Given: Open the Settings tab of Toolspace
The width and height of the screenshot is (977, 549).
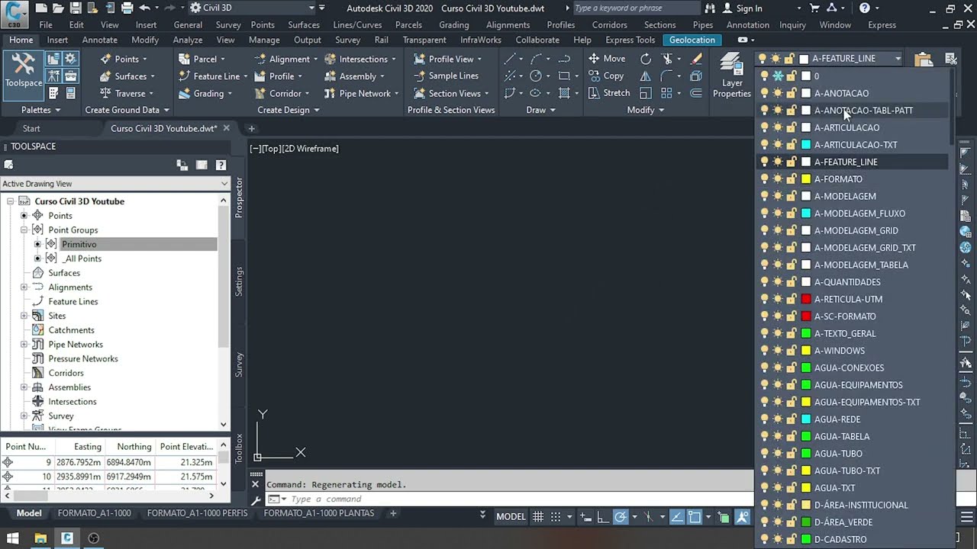Looking at the screenshot, I should pyautogui.click(x=239, y=281).
